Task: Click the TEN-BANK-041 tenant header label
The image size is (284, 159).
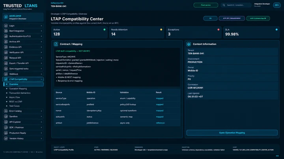Action: tap(58, 6)
